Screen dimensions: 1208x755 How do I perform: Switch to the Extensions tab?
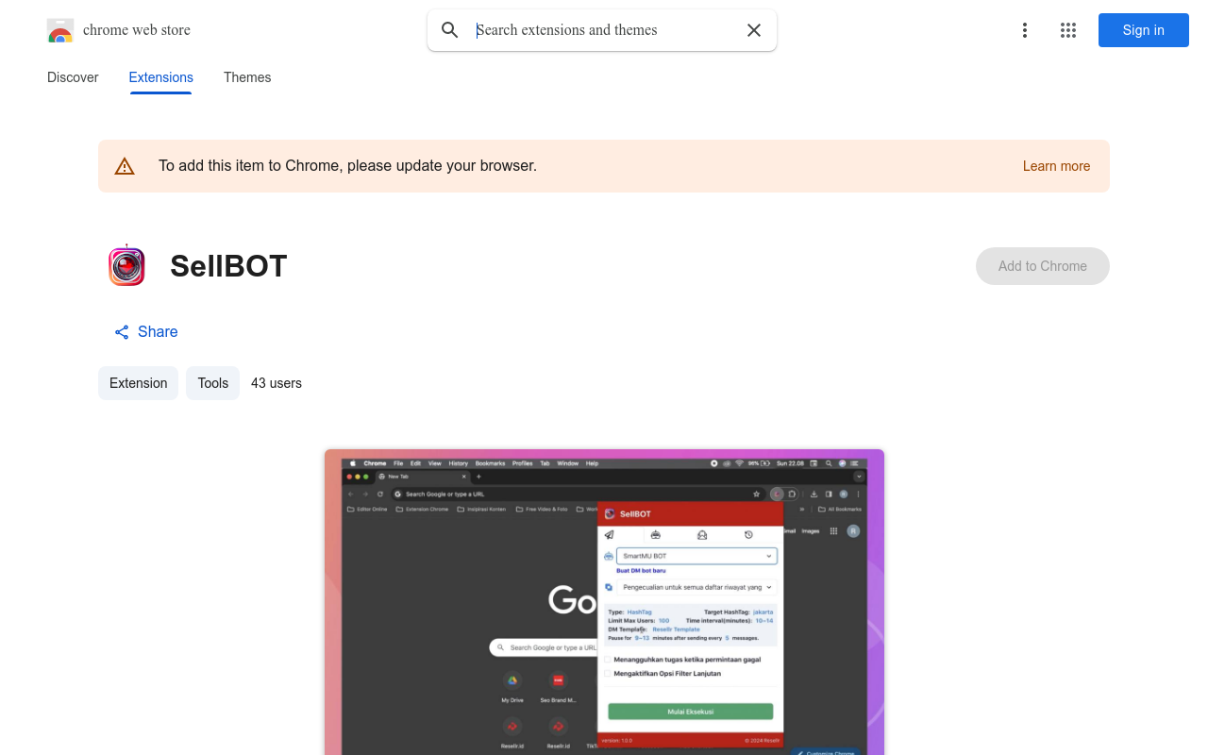click(x=161, y=77)
